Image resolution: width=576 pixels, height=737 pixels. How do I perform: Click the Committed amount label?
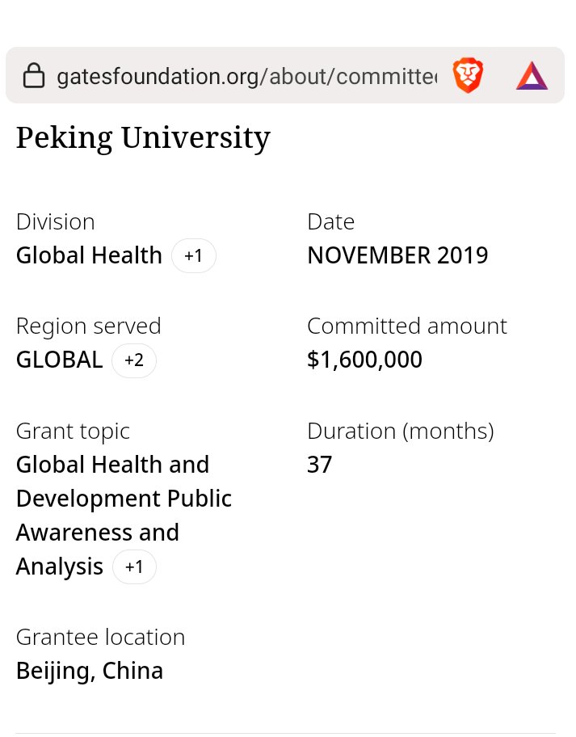point(406,326)
